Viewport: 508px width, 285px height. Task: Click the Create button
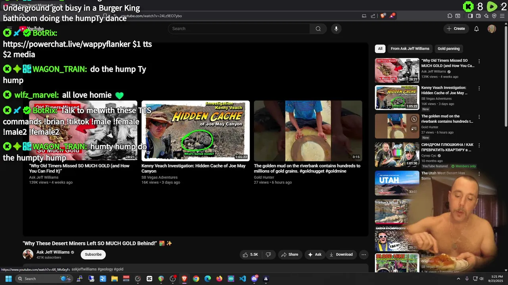coord(456,28)
